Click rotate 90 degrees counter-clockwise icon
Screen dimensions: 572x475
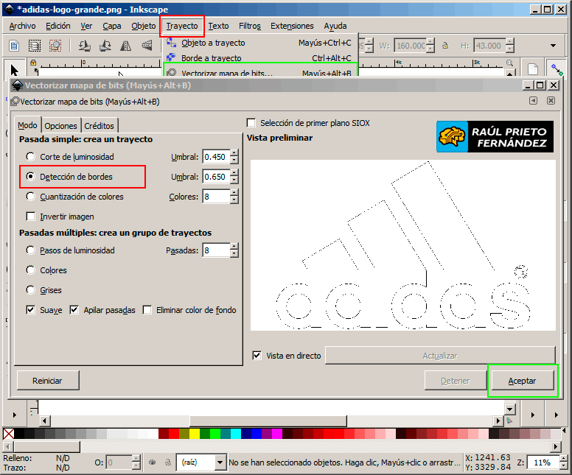pos(85,46)
